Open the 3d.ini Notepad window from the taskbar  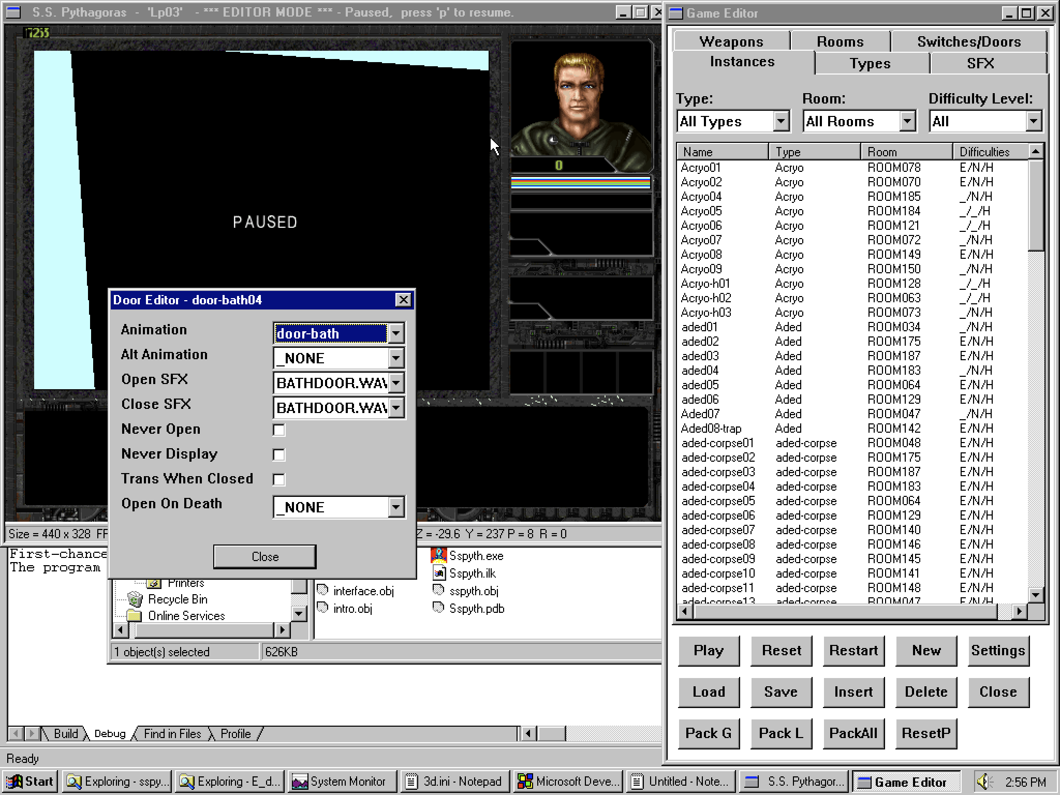pyautogui.click(x=454, y=781)
